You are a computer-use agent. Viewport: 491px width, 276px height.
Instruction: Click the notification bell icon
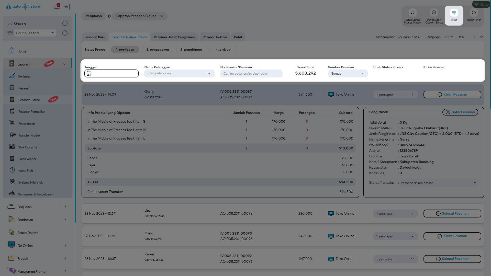(x=57, y=7)
